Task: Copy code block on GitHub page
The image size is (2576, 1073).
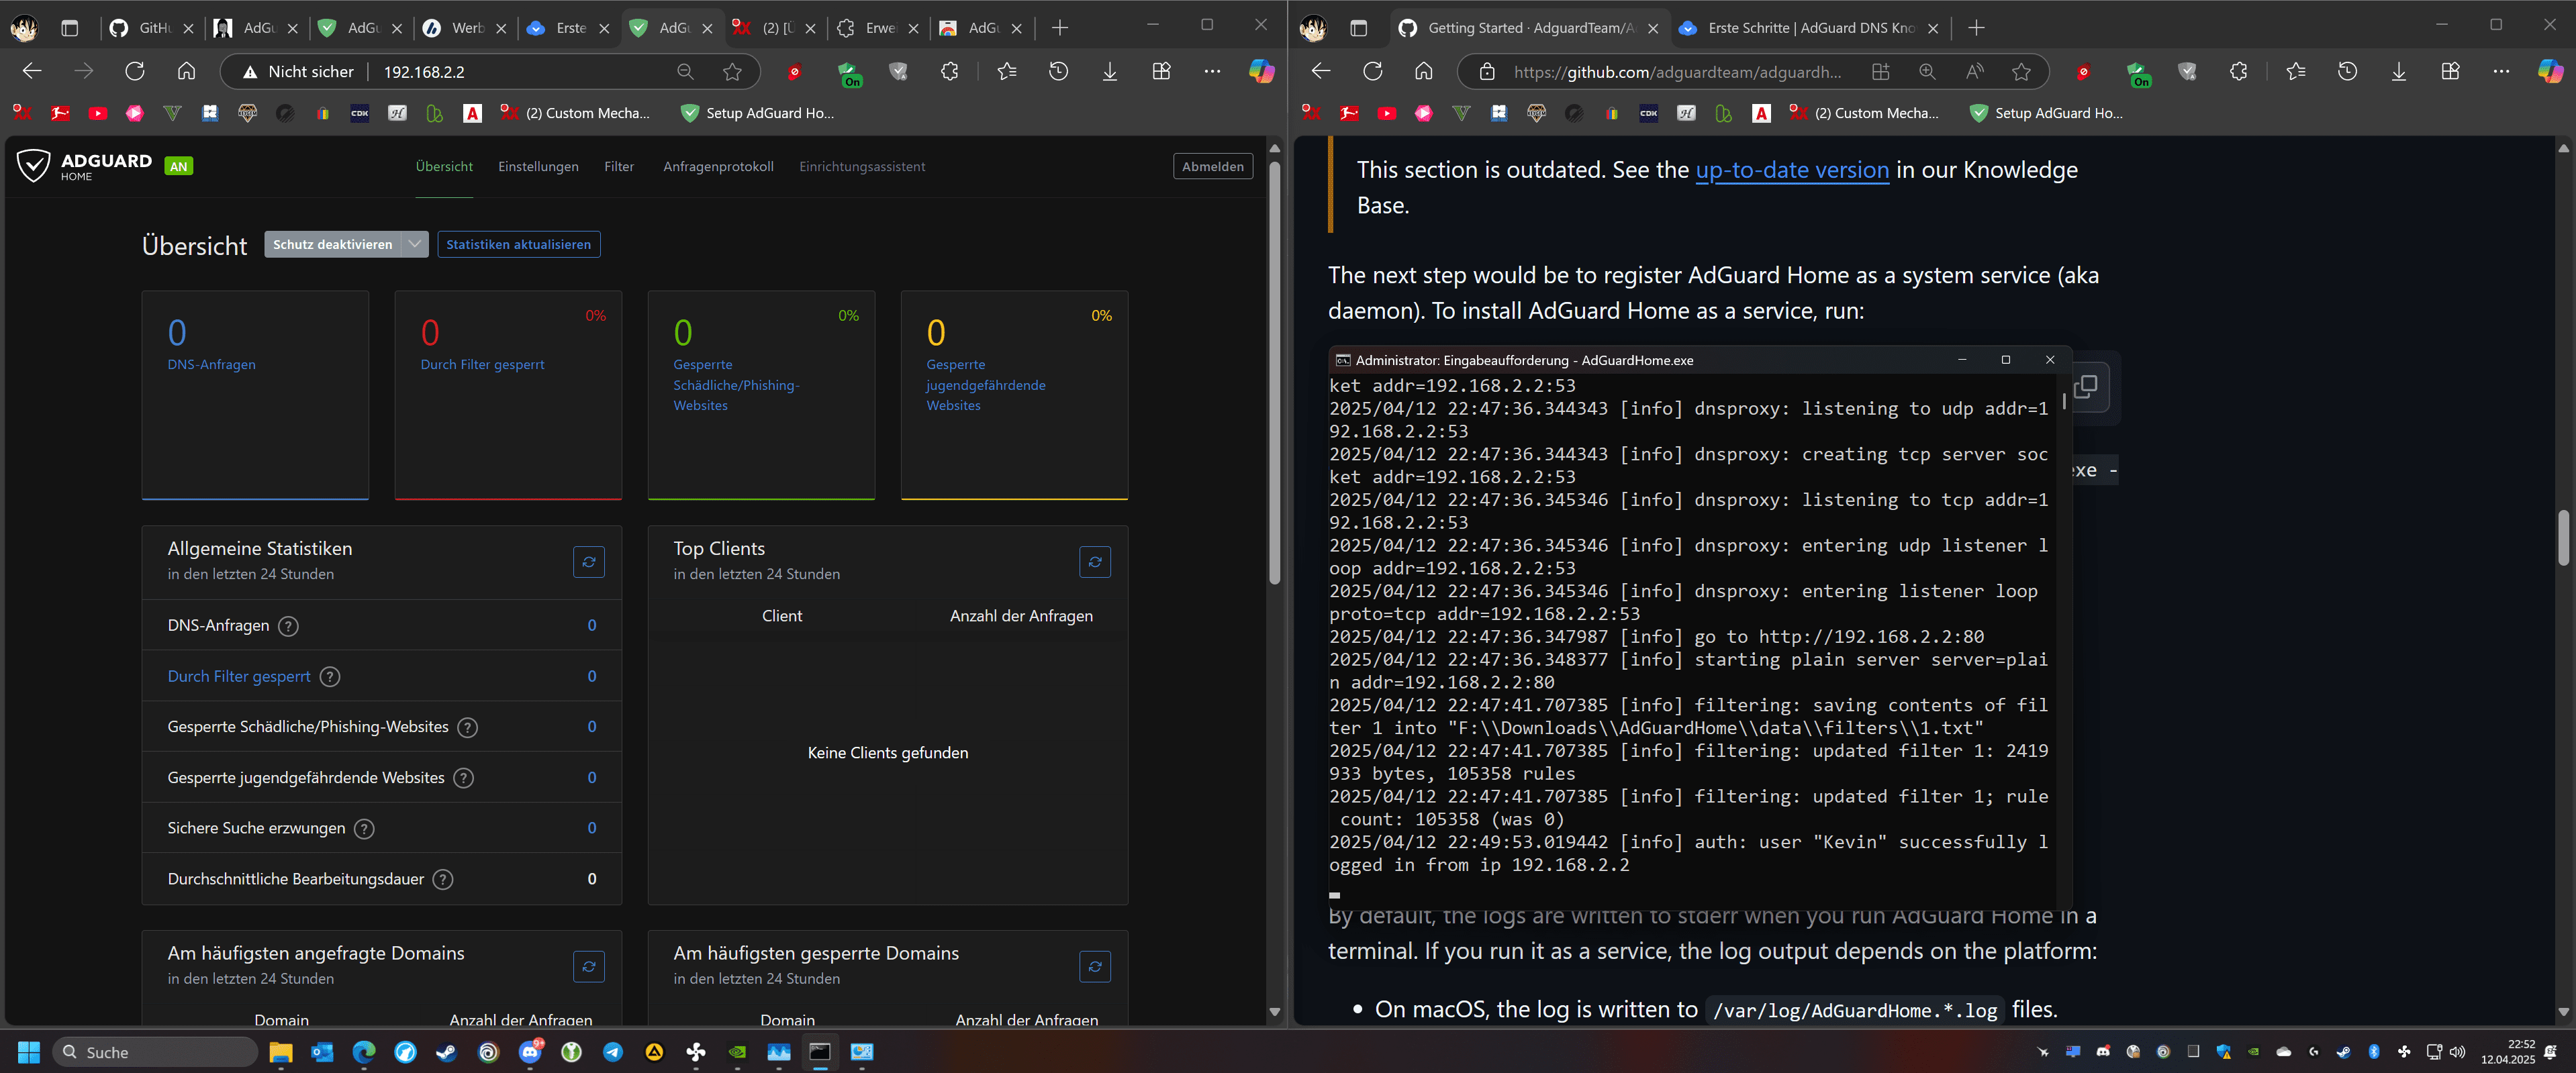Action: 2087,387
